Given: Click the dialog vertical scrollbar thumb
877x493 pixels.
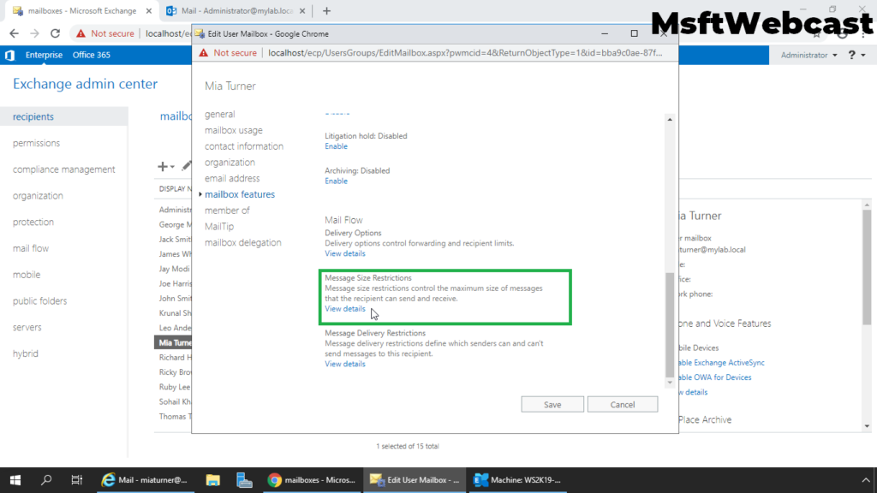Looking at the screenshot, I should (670, 324).
